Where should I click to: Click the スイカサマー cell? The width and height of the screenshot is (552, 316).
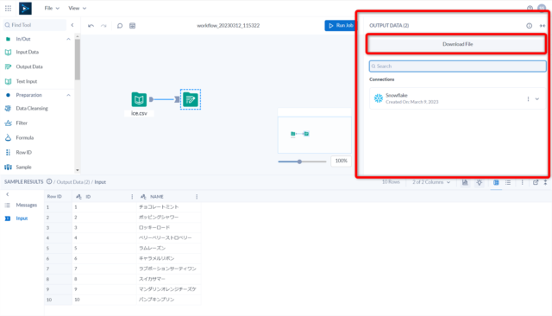click(x=152, y=279)
